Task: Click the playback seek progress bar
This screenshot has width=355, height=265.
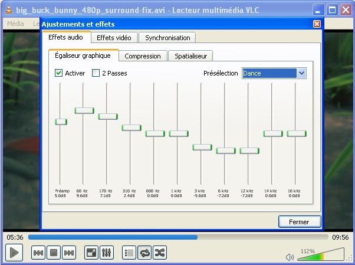Action: click(x=178, y=237)
